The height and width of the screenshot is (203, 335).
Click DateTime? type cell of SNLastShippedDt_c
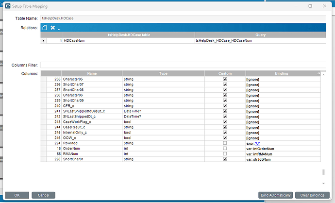point(163,117)
